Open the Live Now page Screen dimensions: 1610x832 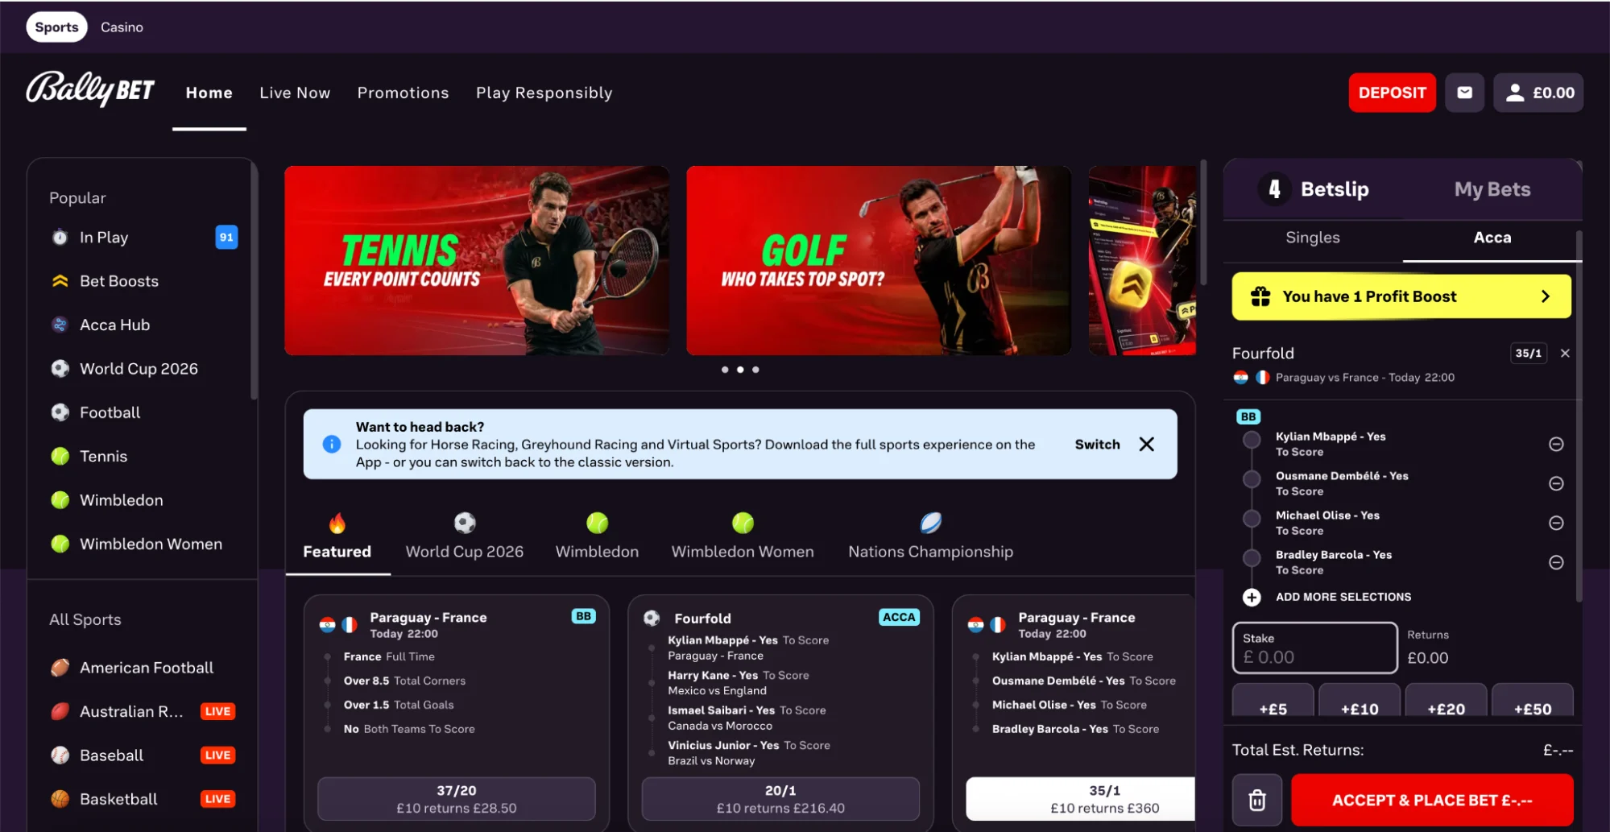tap(295, 93)
